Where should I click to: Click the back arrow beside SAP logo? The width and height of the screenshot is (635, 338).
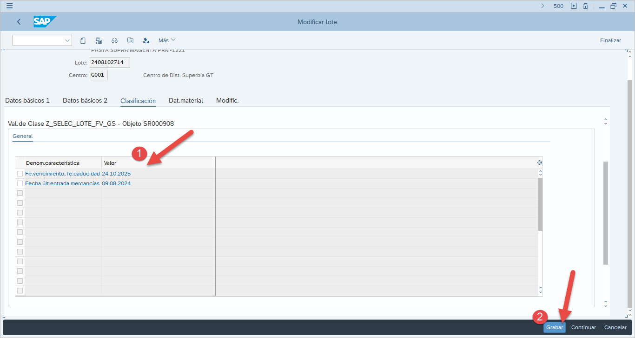tap(19, 22)
